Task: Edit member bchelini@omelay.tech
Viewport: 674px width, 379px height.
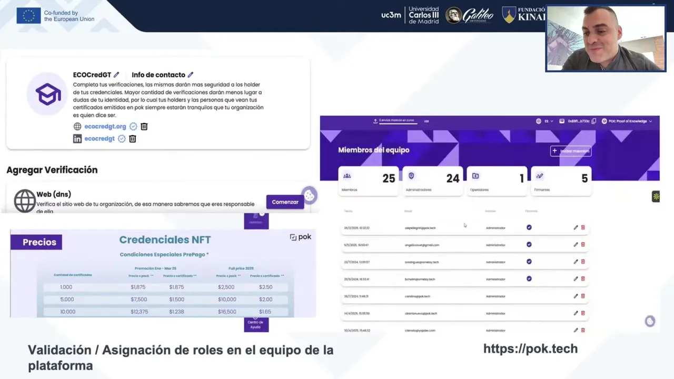Action: point(576,278)
